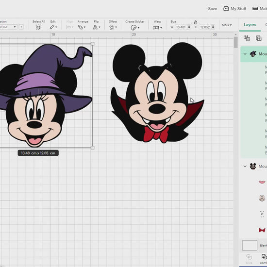267x267 pixels.
Task: Click the Make It machine icon
Action: pyautogui.click(x=255, y=9)
